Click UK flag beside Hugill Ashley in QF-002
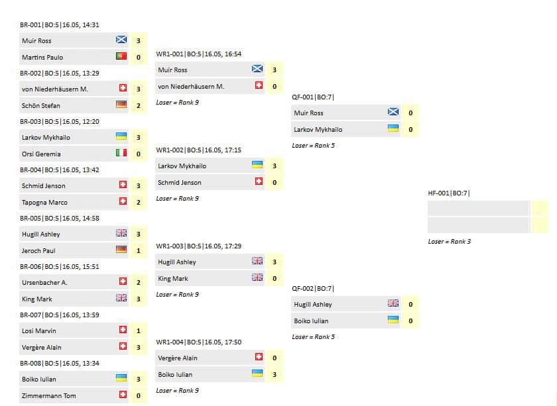Image resolution: width=557 pixels, height=406 pixels. 393,303
